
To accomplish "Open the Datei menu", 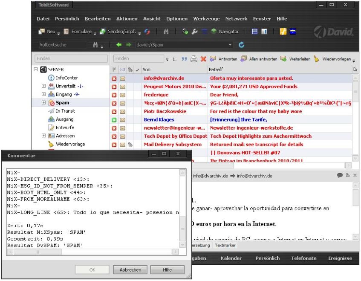I will coord(43,19).
